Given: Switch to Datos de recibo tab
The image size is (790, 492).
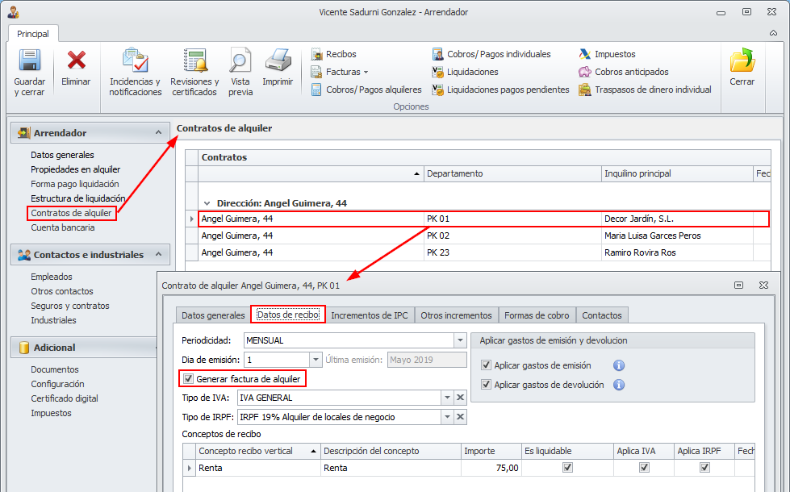Looking at the screenshot, I should (x=288, y=315).
